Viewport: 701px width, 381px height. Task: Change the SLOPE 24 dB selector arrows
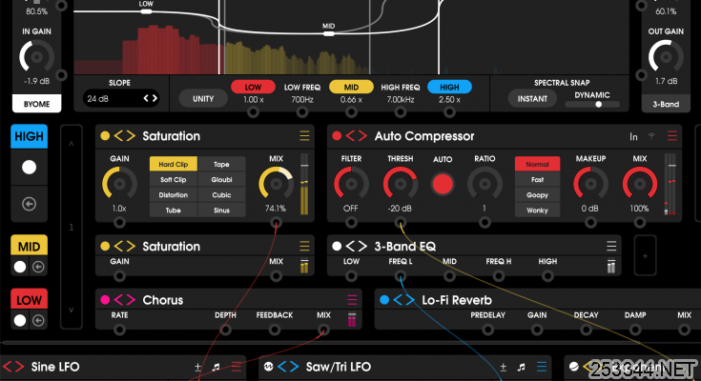[x=151, y=98]
